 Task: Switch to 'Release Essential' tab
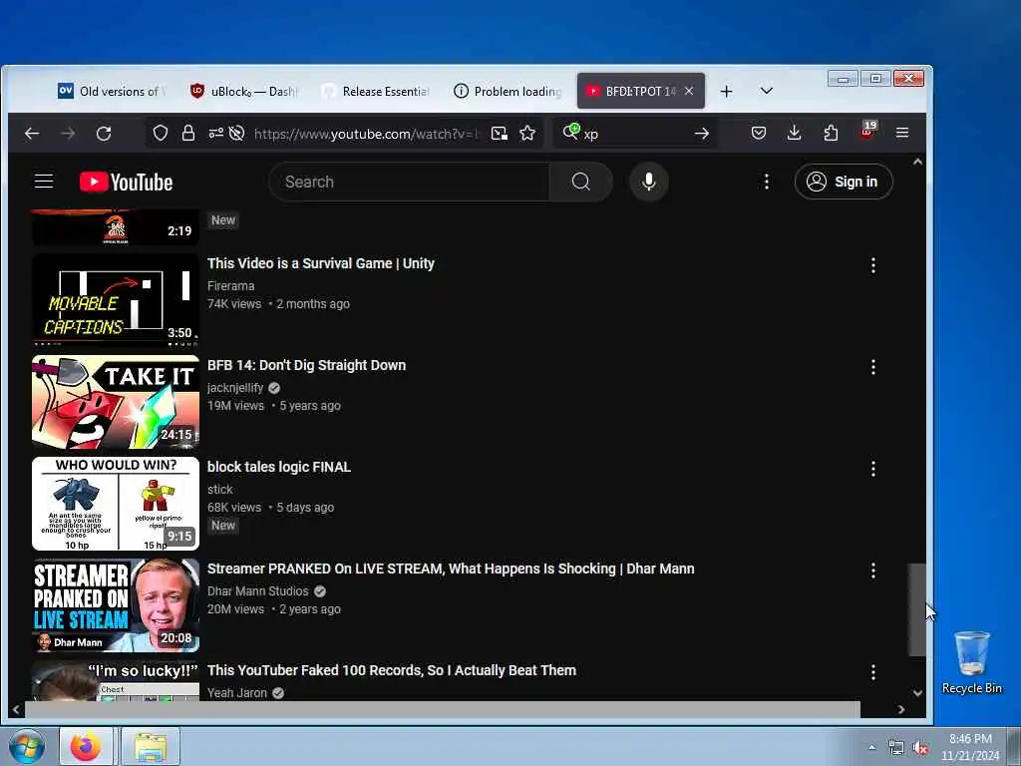[x=375, y=91]
